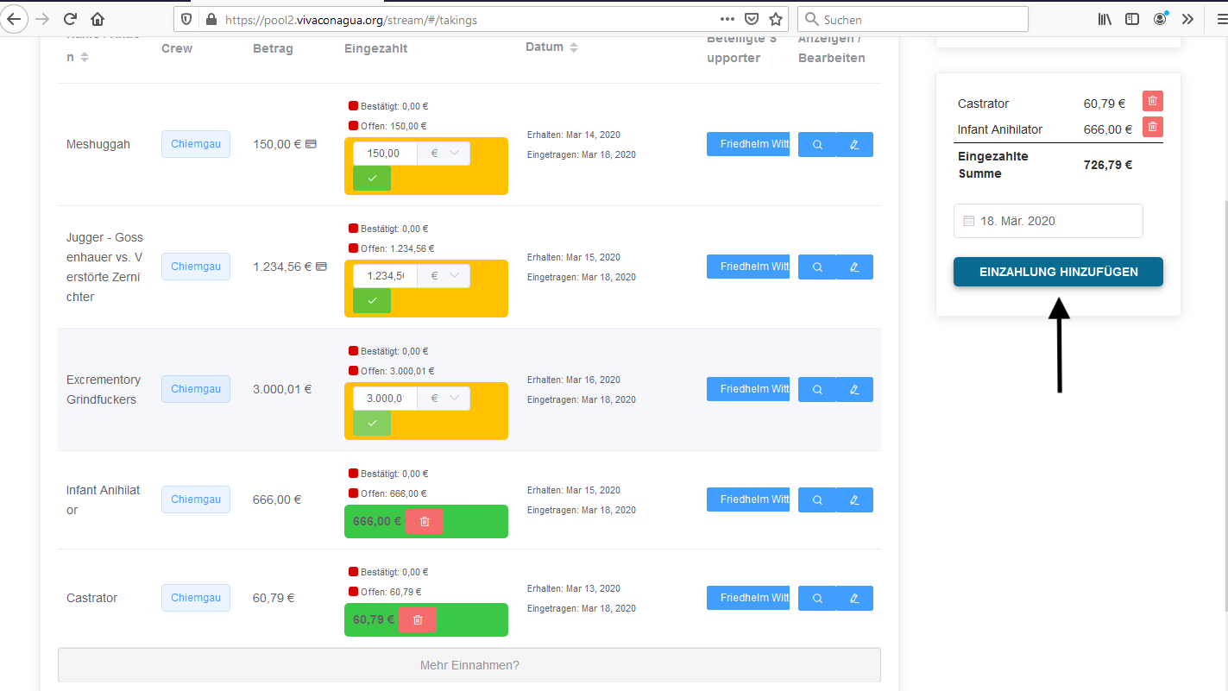The image size is (1228, 691).
Task: Confirm Jugger amount with green checkmark
Action: (x=372, y=300)
